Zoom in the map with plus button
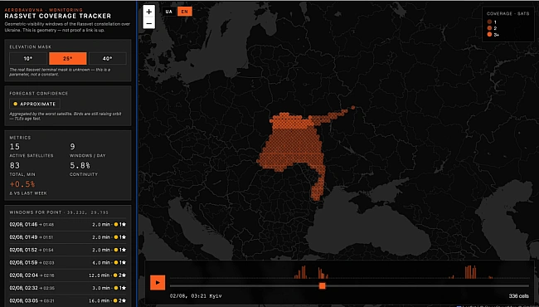This screenshot has width=539, height=307. pyautogui.click(x=148, y=12)
